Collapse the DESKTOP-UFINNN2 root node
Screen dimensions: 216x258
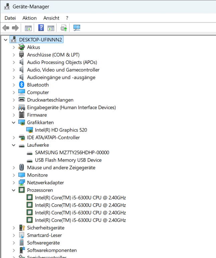click(x=6, y=40)
